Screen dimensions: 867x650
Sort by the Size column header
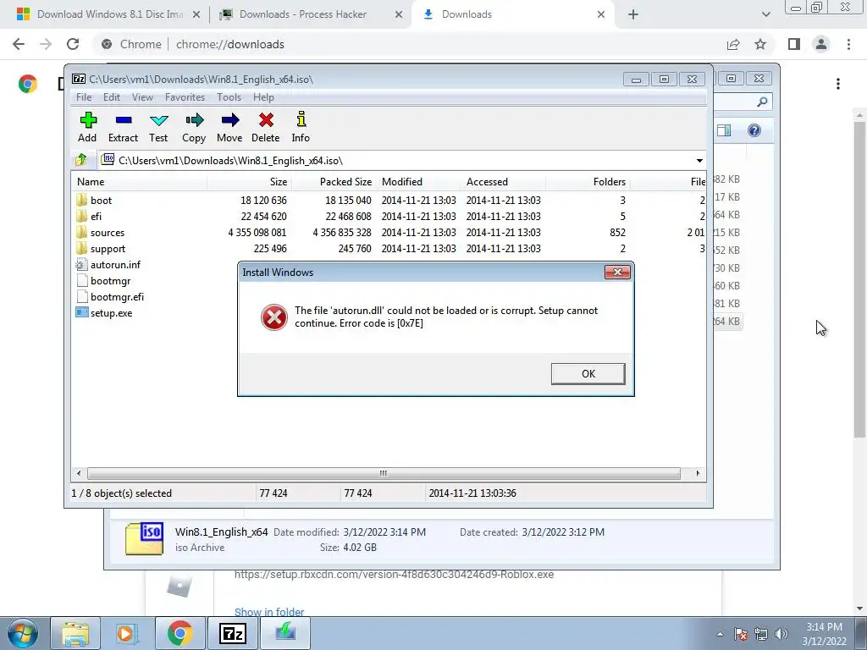(x=250, y=182)
